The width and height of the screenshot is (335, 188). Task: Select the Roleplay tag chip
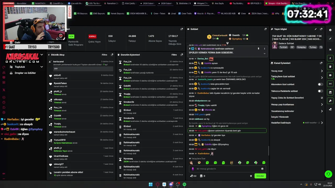(x=301, y=47)
